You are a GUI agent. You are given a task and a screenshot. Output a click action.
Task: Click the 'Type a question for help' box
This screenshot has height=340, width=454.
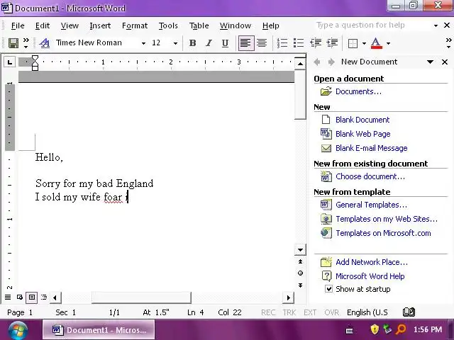(x=372, y=25)
